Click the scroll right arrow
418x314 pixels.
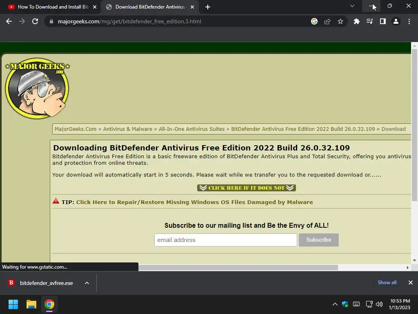408,267
